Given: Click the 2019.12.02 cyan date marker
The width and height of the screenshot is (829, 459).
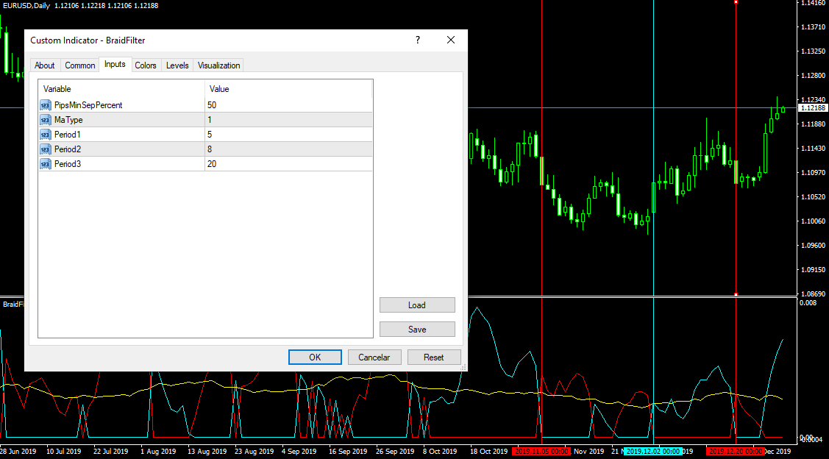Looking at the screenshot, I should 653,452.
